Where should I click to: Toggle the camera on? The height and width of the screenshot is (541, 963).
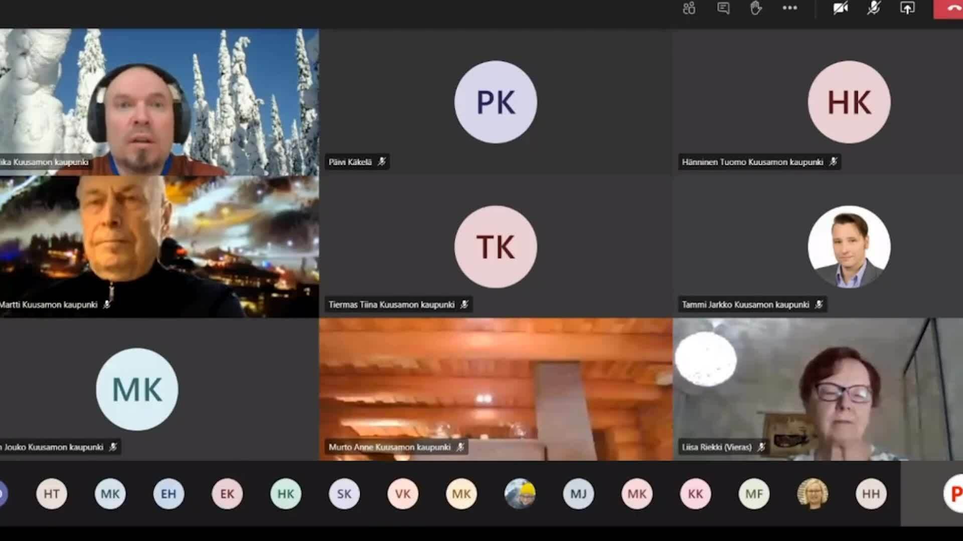pyautogui.click(x=841, y=8)
